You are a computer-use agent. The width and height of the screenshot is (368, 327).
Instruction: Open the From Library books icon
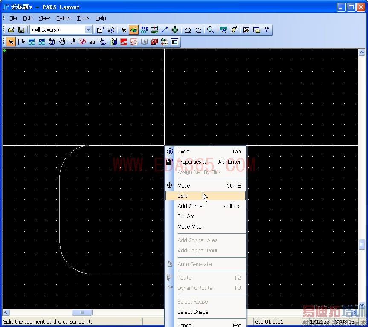(x=113, y=42)
